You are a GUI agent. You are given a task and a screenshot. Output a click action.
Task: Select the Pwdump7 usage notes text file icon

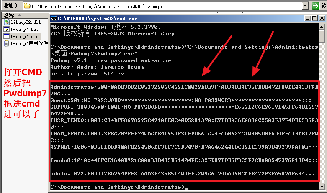pos(7,43)
